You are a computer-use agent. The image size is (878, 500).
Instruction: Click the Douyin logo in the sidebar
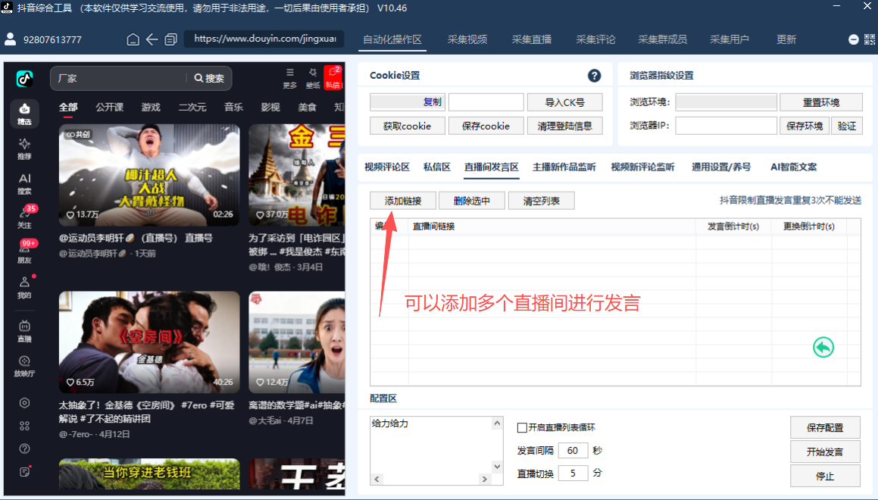24,79
